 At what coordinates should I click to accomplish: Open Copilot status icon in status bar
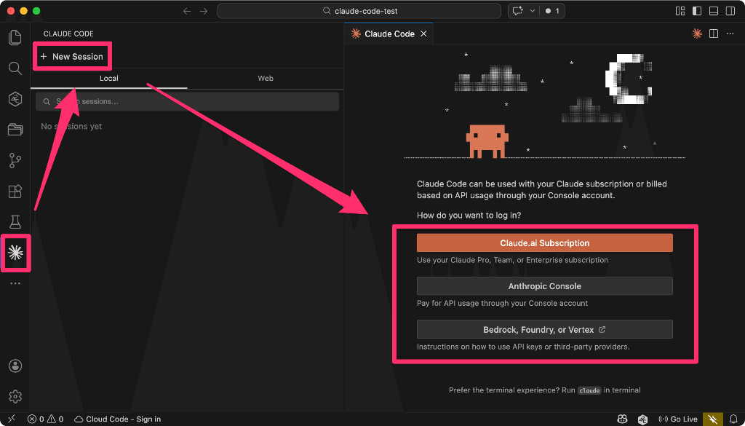click(x=622, y=419)
